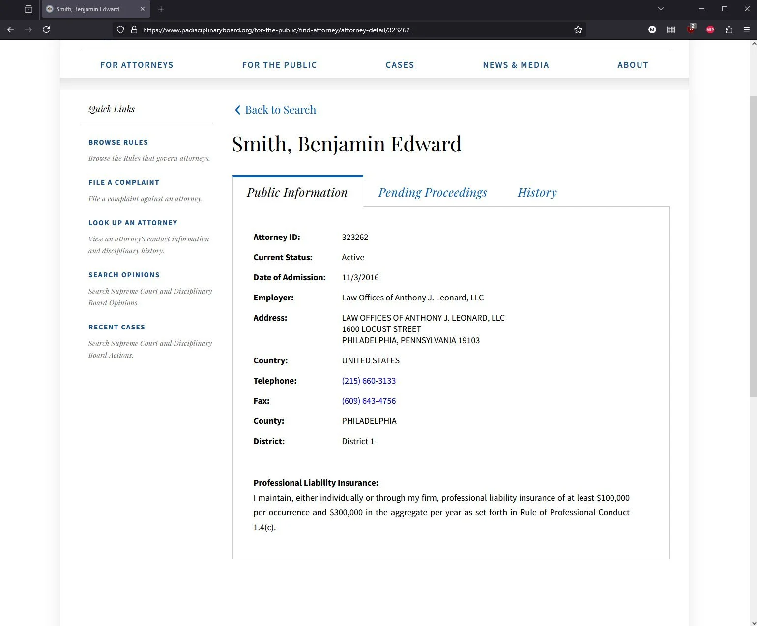Click the scrollbar up arrow
This screenshot has width=757, height=626.
(753, 44)
